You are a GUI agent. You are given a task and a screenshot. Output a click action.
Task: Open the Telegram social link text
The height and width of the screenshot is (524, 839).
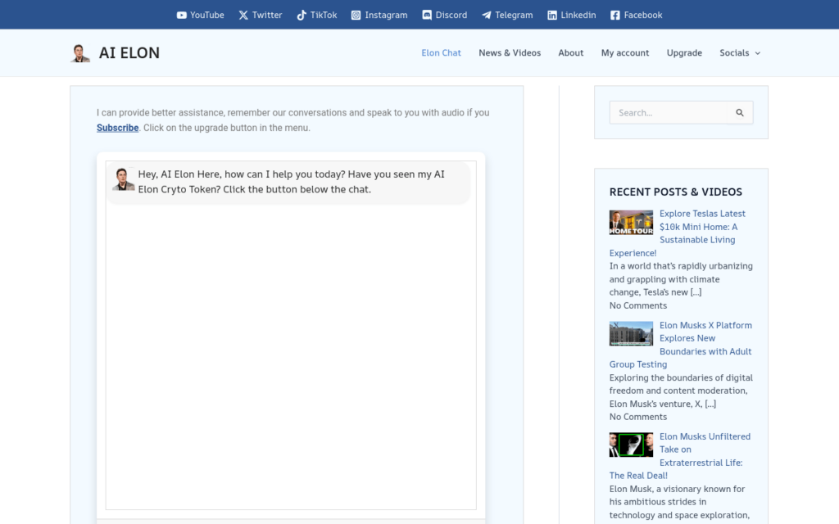(x=514, y=15)
